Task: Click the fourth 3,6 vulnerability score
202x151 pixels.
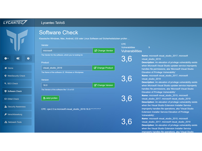Action: tap(127, 122)
